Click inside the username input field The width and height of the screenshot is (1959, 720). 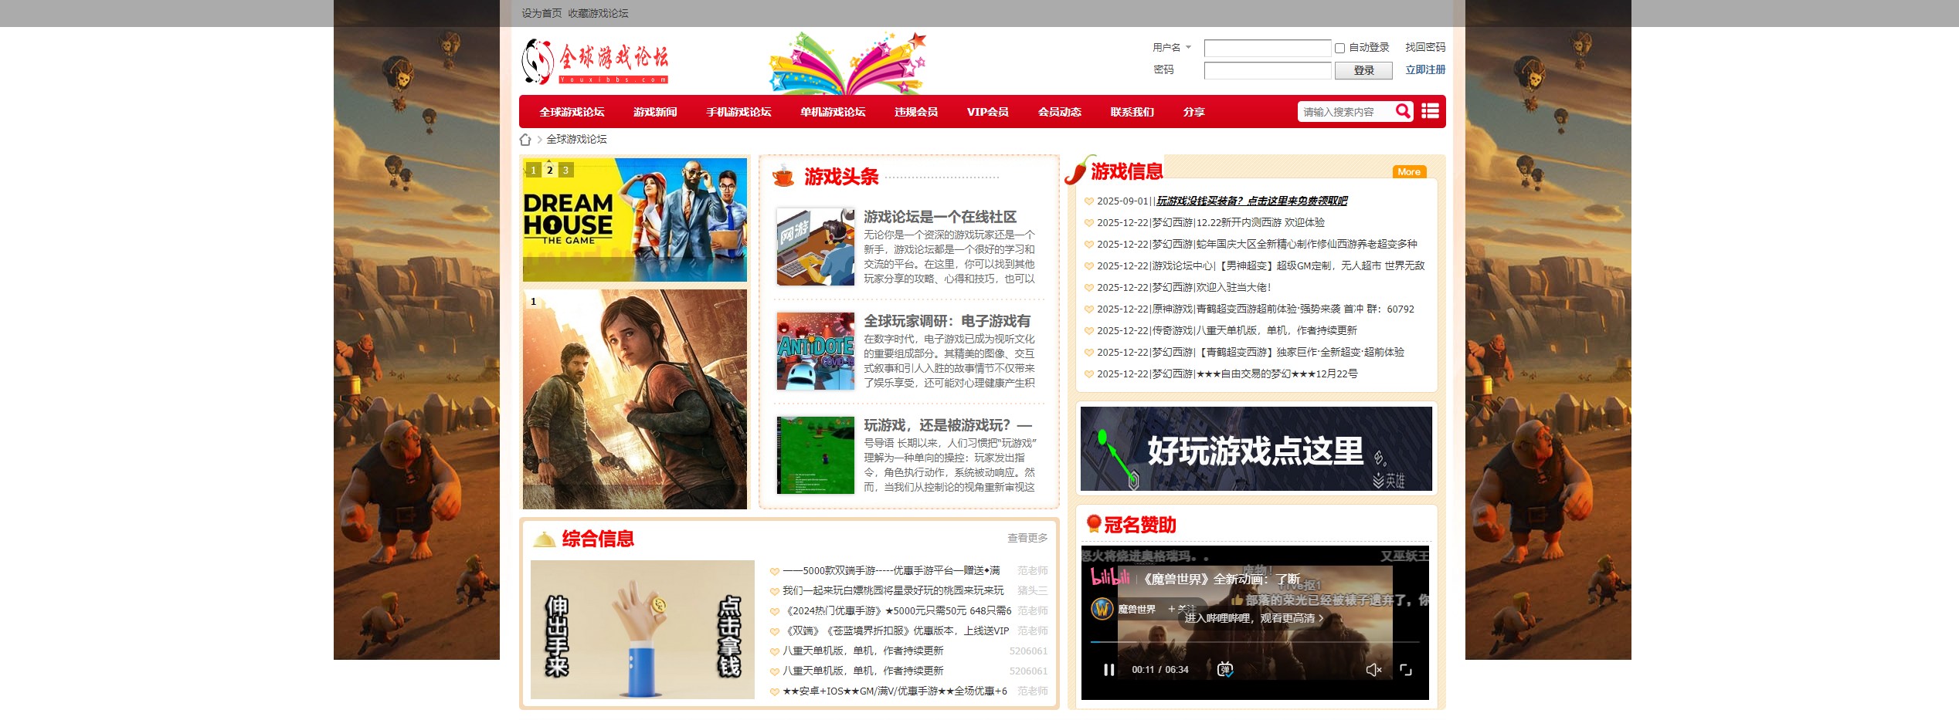pos(1267,47)
